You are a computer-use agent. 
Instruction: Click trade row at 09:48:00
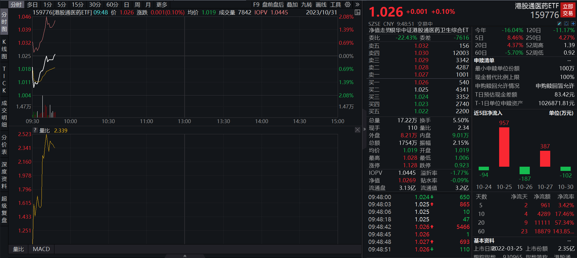pos(419,197)
